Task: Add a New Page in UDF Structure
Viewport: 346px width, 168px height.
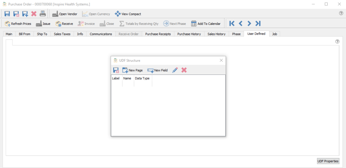Action: pyautogui.click(x=133, y=70)
